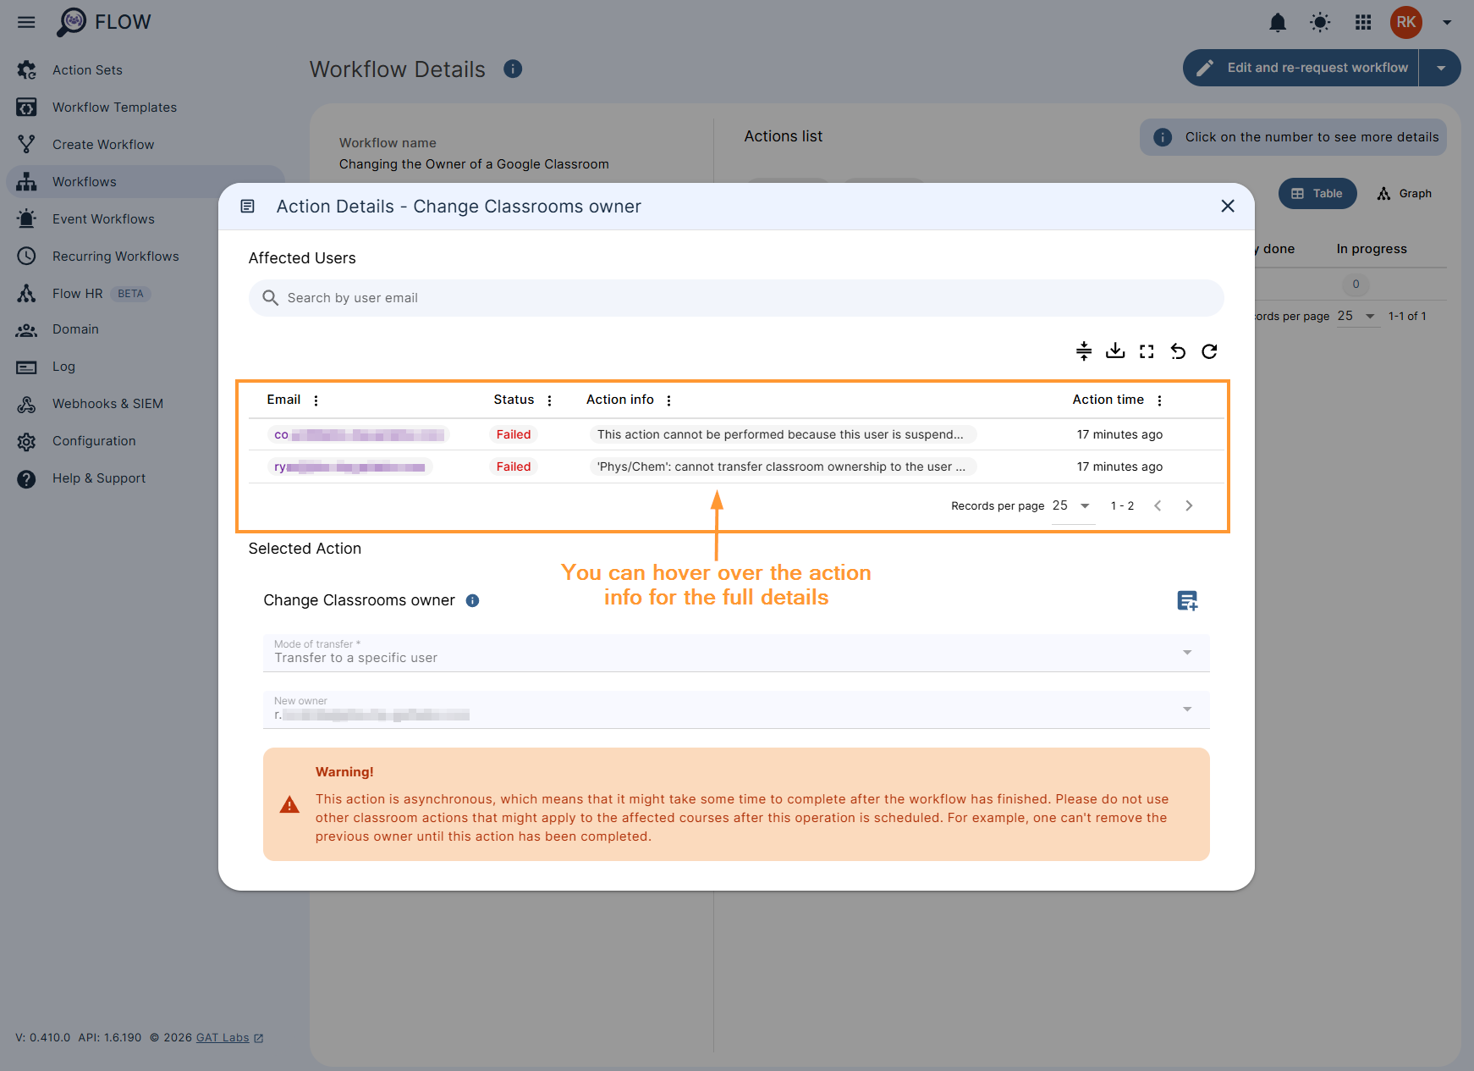The width and height of the screenshot is (1474, 1071).
Task: Open the GAT Labs footer link
Action: pos(223,1038)
